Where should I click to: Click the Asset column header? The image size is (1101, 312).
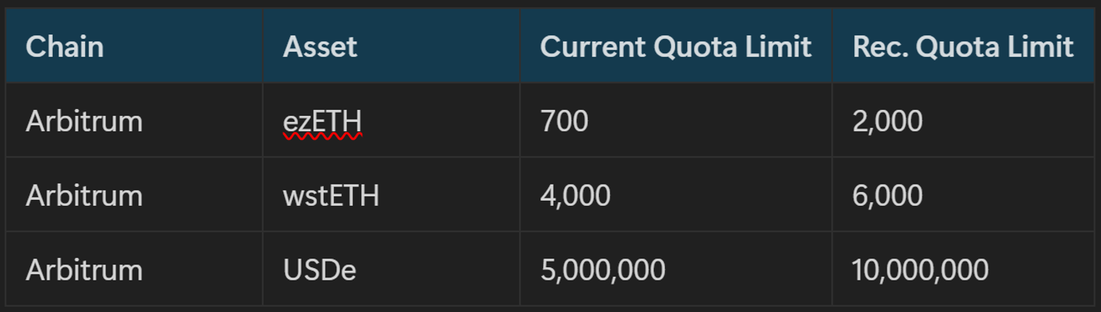tap(320, 47)
